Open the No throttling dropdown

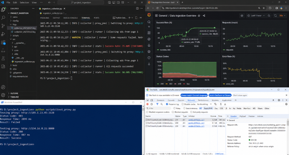204,104
